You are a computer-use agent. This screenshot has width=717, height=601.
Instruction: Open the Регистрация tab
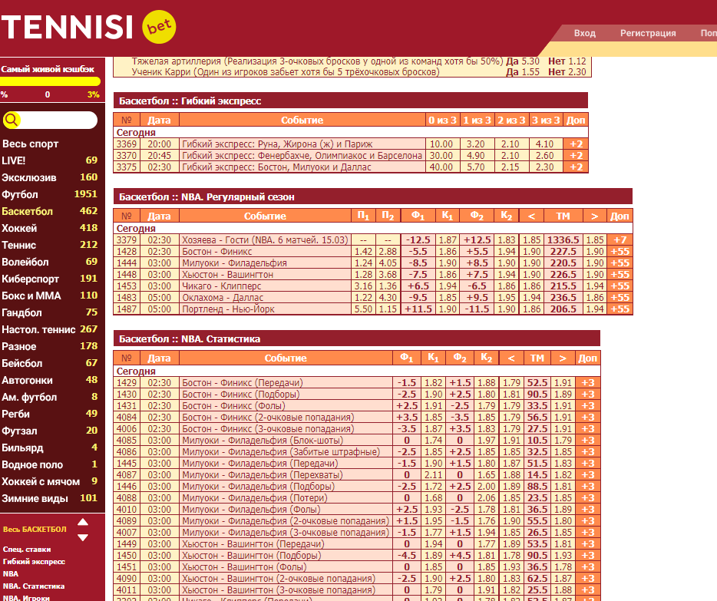[648, 33]
